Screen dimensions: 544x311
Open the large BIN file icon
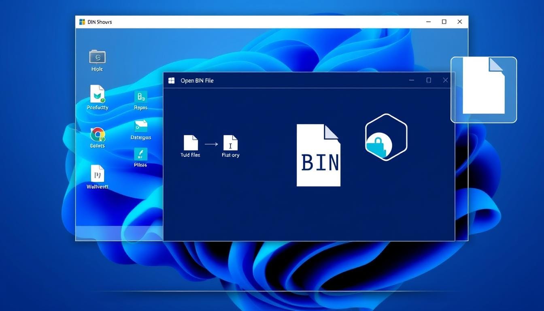click(319, 155)
